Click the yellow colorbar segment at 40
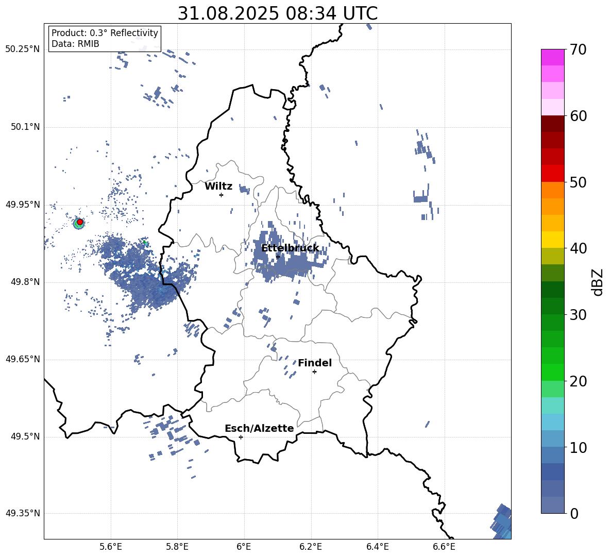The height and width of the screenshot is (557, 610). 552,240
